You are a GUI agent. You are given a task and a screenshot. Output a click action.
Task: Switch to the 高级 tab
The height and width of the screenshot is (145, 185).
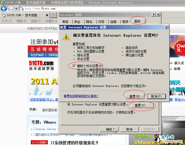(139, 21)
